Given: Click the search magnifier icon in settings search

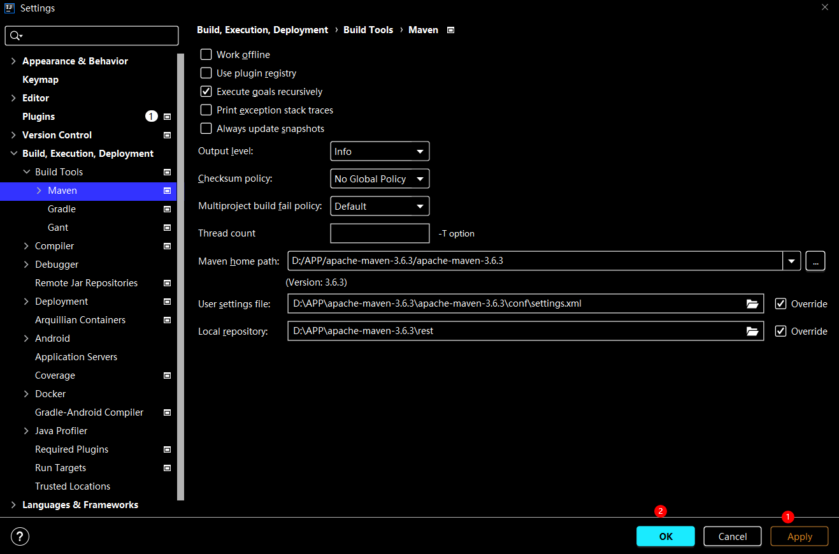Looking at the screenshot, I should 16,36.
